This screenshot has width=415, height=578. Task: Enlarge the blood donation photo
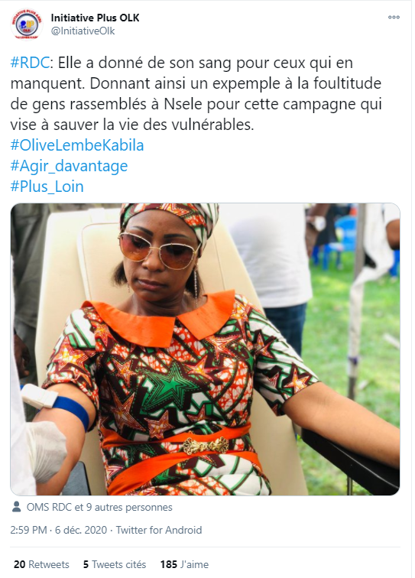[205, 349]
